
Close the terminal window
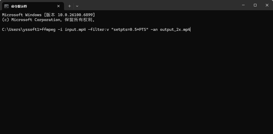(x=267, y=5)
